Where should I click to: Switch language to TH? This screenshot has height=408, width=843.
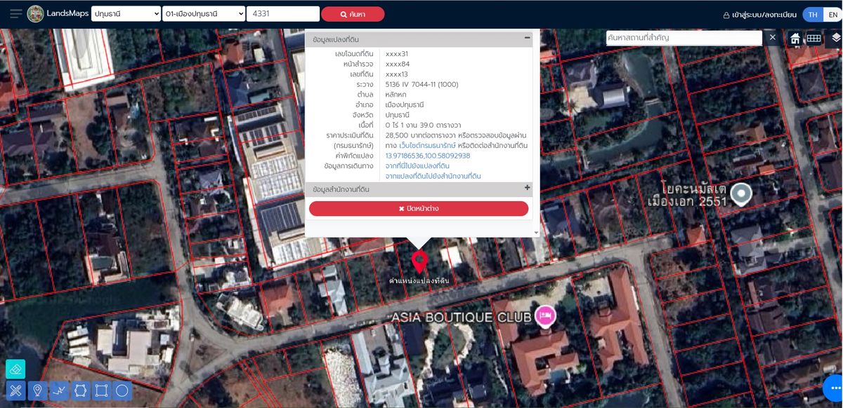click(x=813, y=14)
